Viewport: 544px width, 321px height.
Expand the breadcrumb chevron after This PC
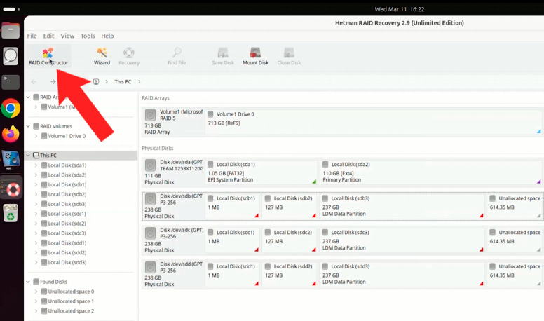pos(140,82)
